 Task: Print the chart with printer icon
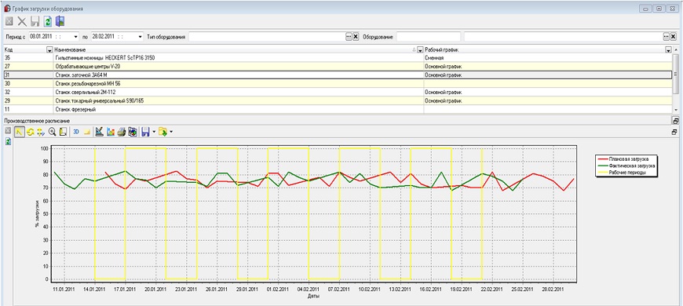pos(122,132)
